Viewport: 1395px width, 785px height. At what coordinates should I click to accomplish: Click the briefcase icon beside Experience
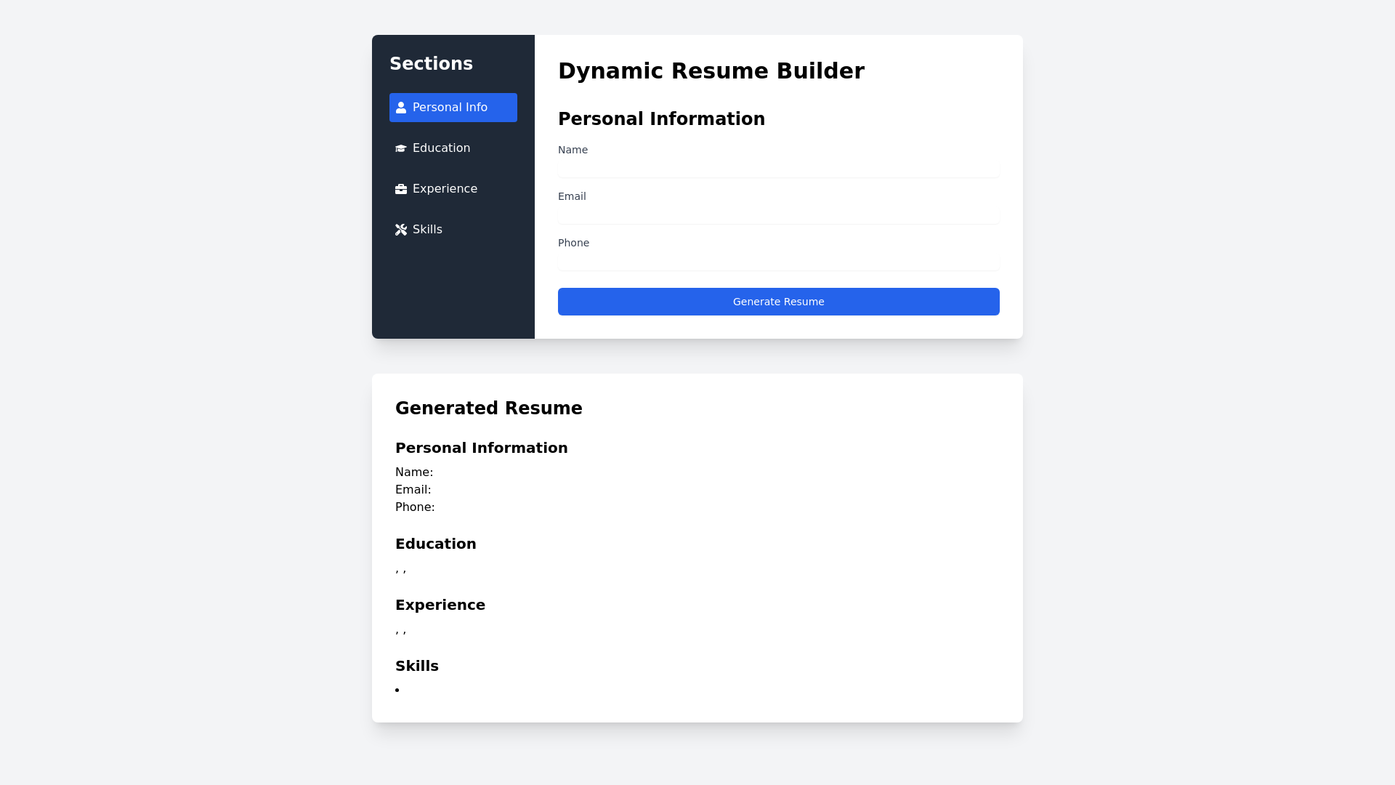tap(401, 188)
